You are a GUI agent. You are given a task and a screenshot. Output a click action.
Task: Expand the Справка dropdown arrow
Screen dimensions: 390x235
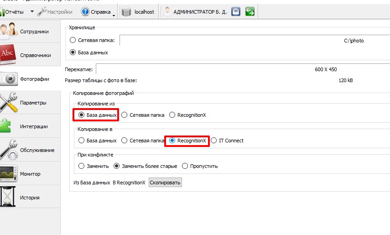coord(114,16)
